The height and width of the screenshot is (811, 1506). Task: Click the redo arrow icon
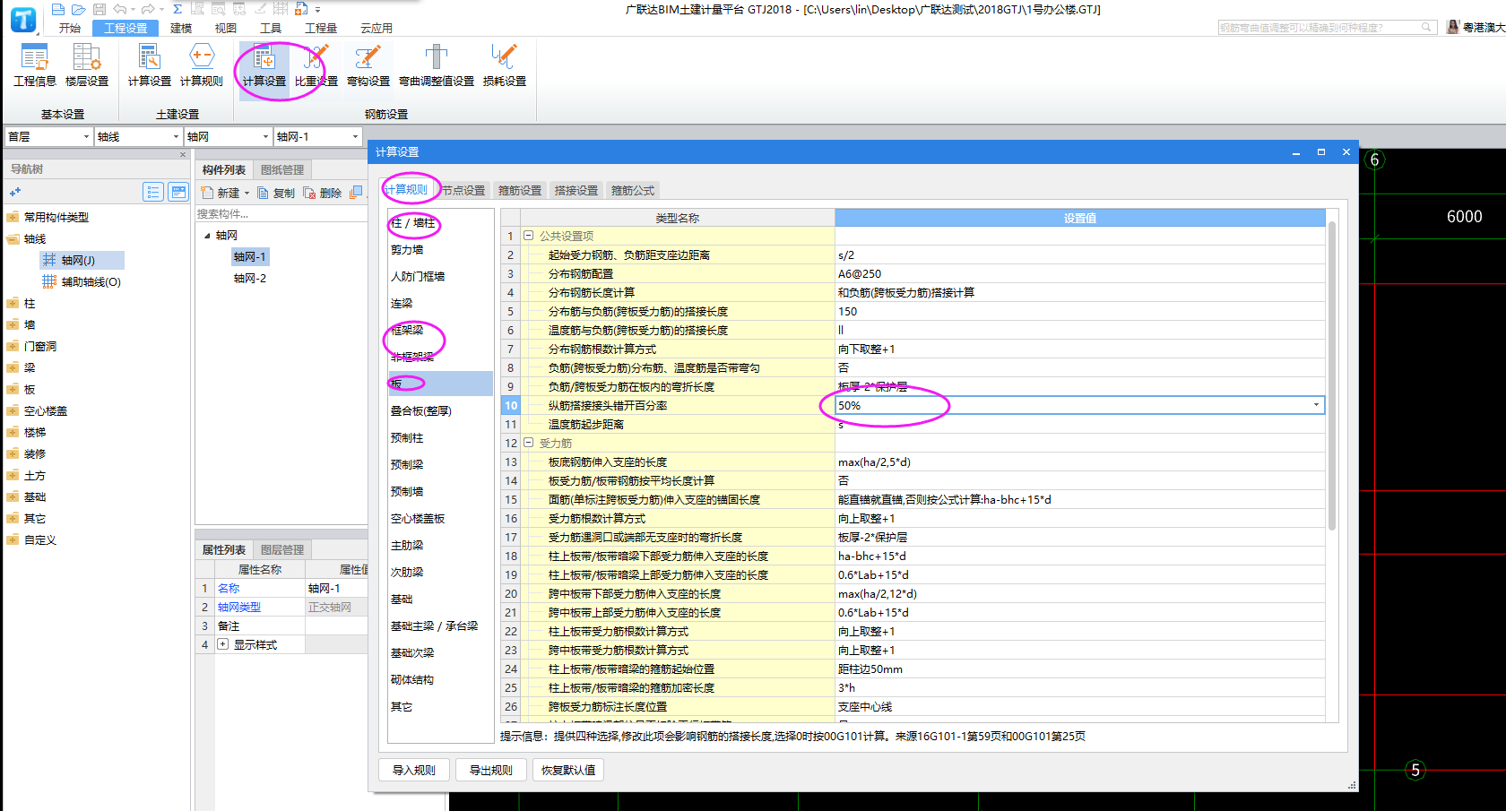click(148, 9)
